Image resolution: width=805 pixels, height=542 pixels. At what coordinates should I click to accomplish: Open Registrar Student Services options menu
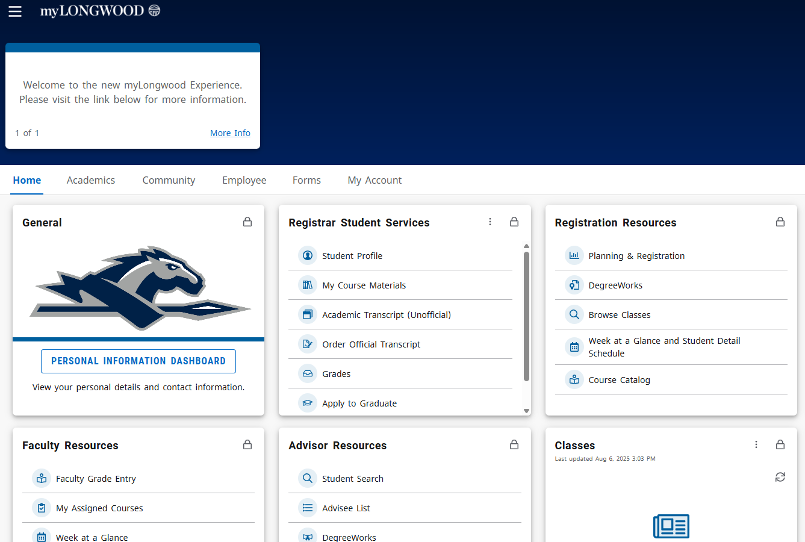pyautogui.click(x=490, y=222)
